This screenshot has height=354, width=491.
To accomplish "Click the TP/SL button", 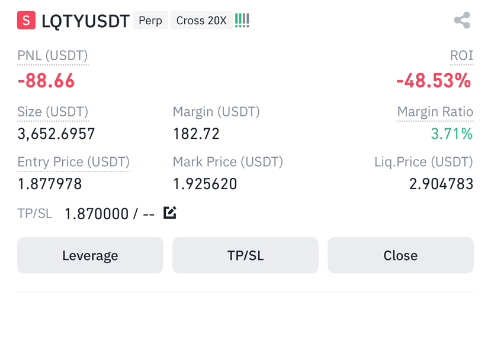I will click(x=245, y=255).
